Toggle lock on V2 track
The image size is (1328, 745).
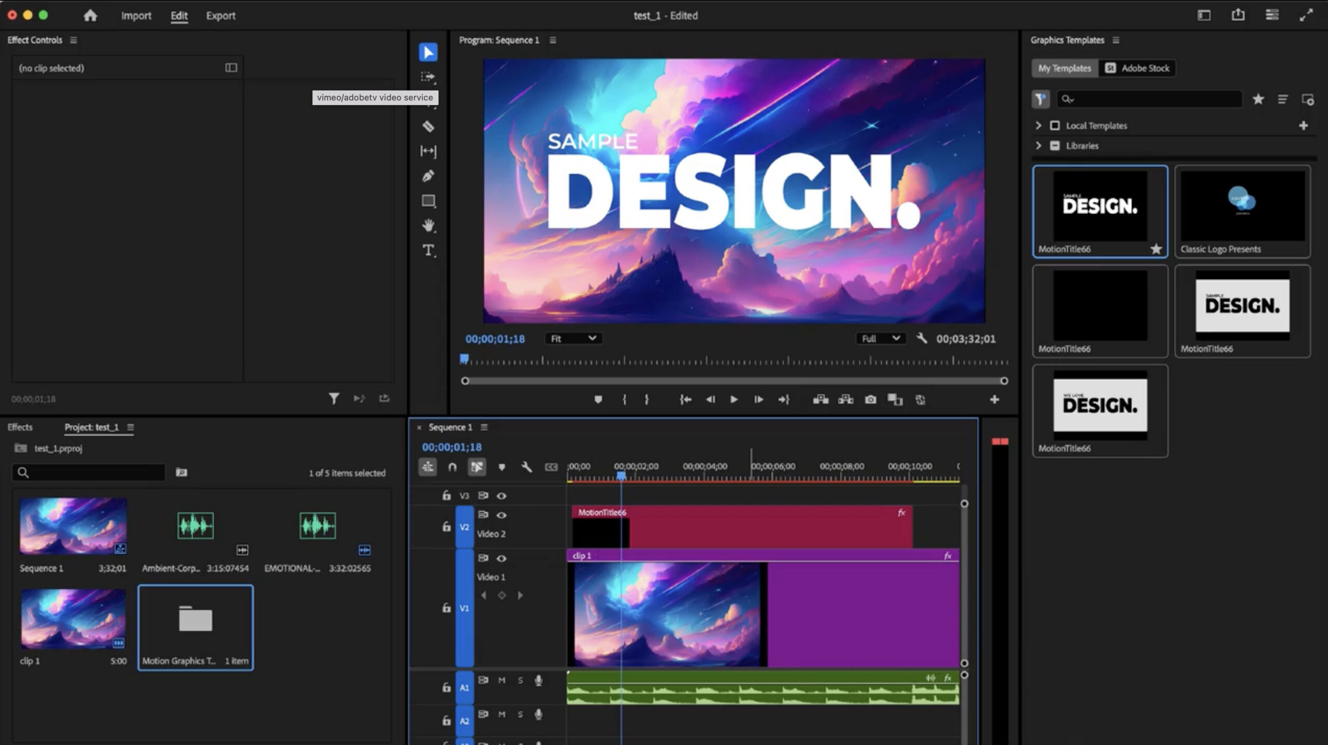(x=446, y=527)
